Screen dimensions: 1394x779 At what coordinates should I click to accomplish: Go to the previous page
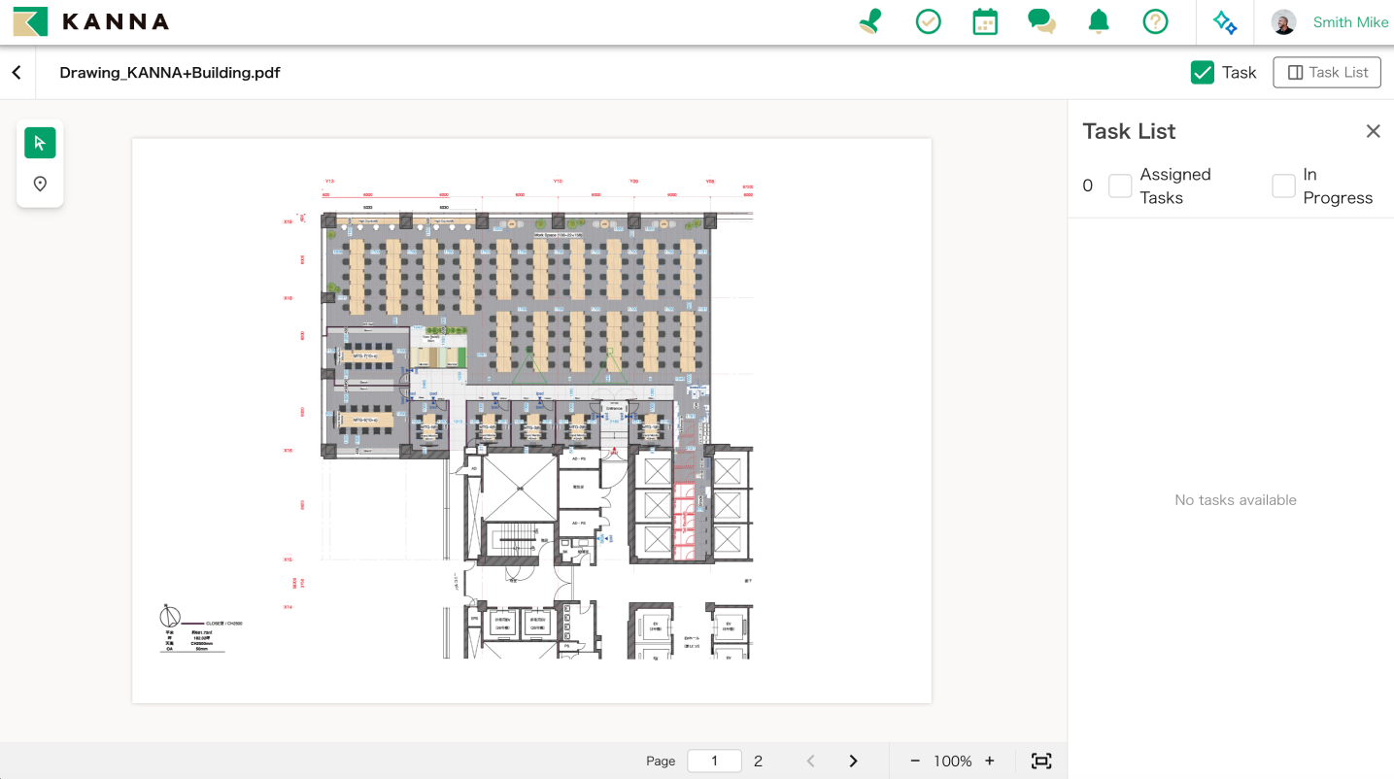click(x=810, y=761)
